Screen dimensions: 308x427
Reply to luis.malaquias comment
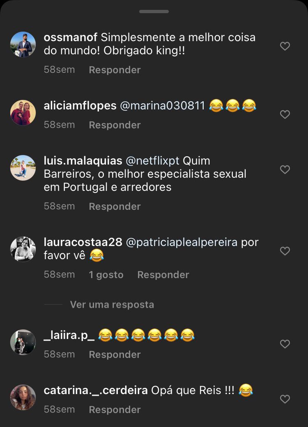(115, 207)
